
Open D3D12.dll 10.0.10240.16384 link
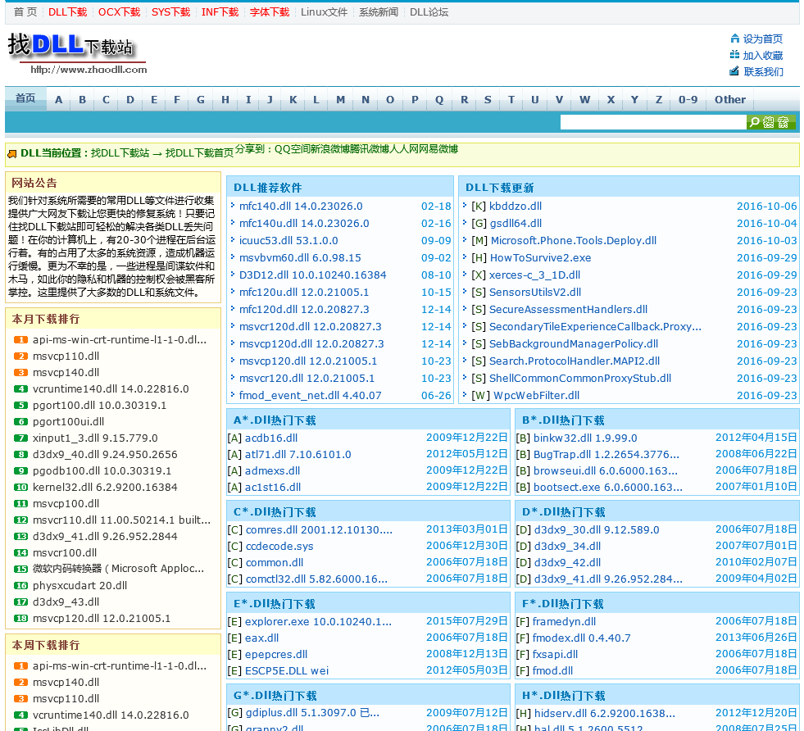coord(312,275)
